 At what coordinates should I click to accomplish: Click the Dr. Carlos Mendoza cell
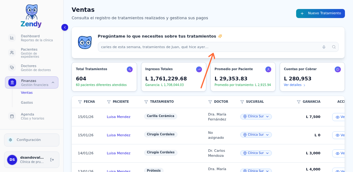(x=217, y=153)
